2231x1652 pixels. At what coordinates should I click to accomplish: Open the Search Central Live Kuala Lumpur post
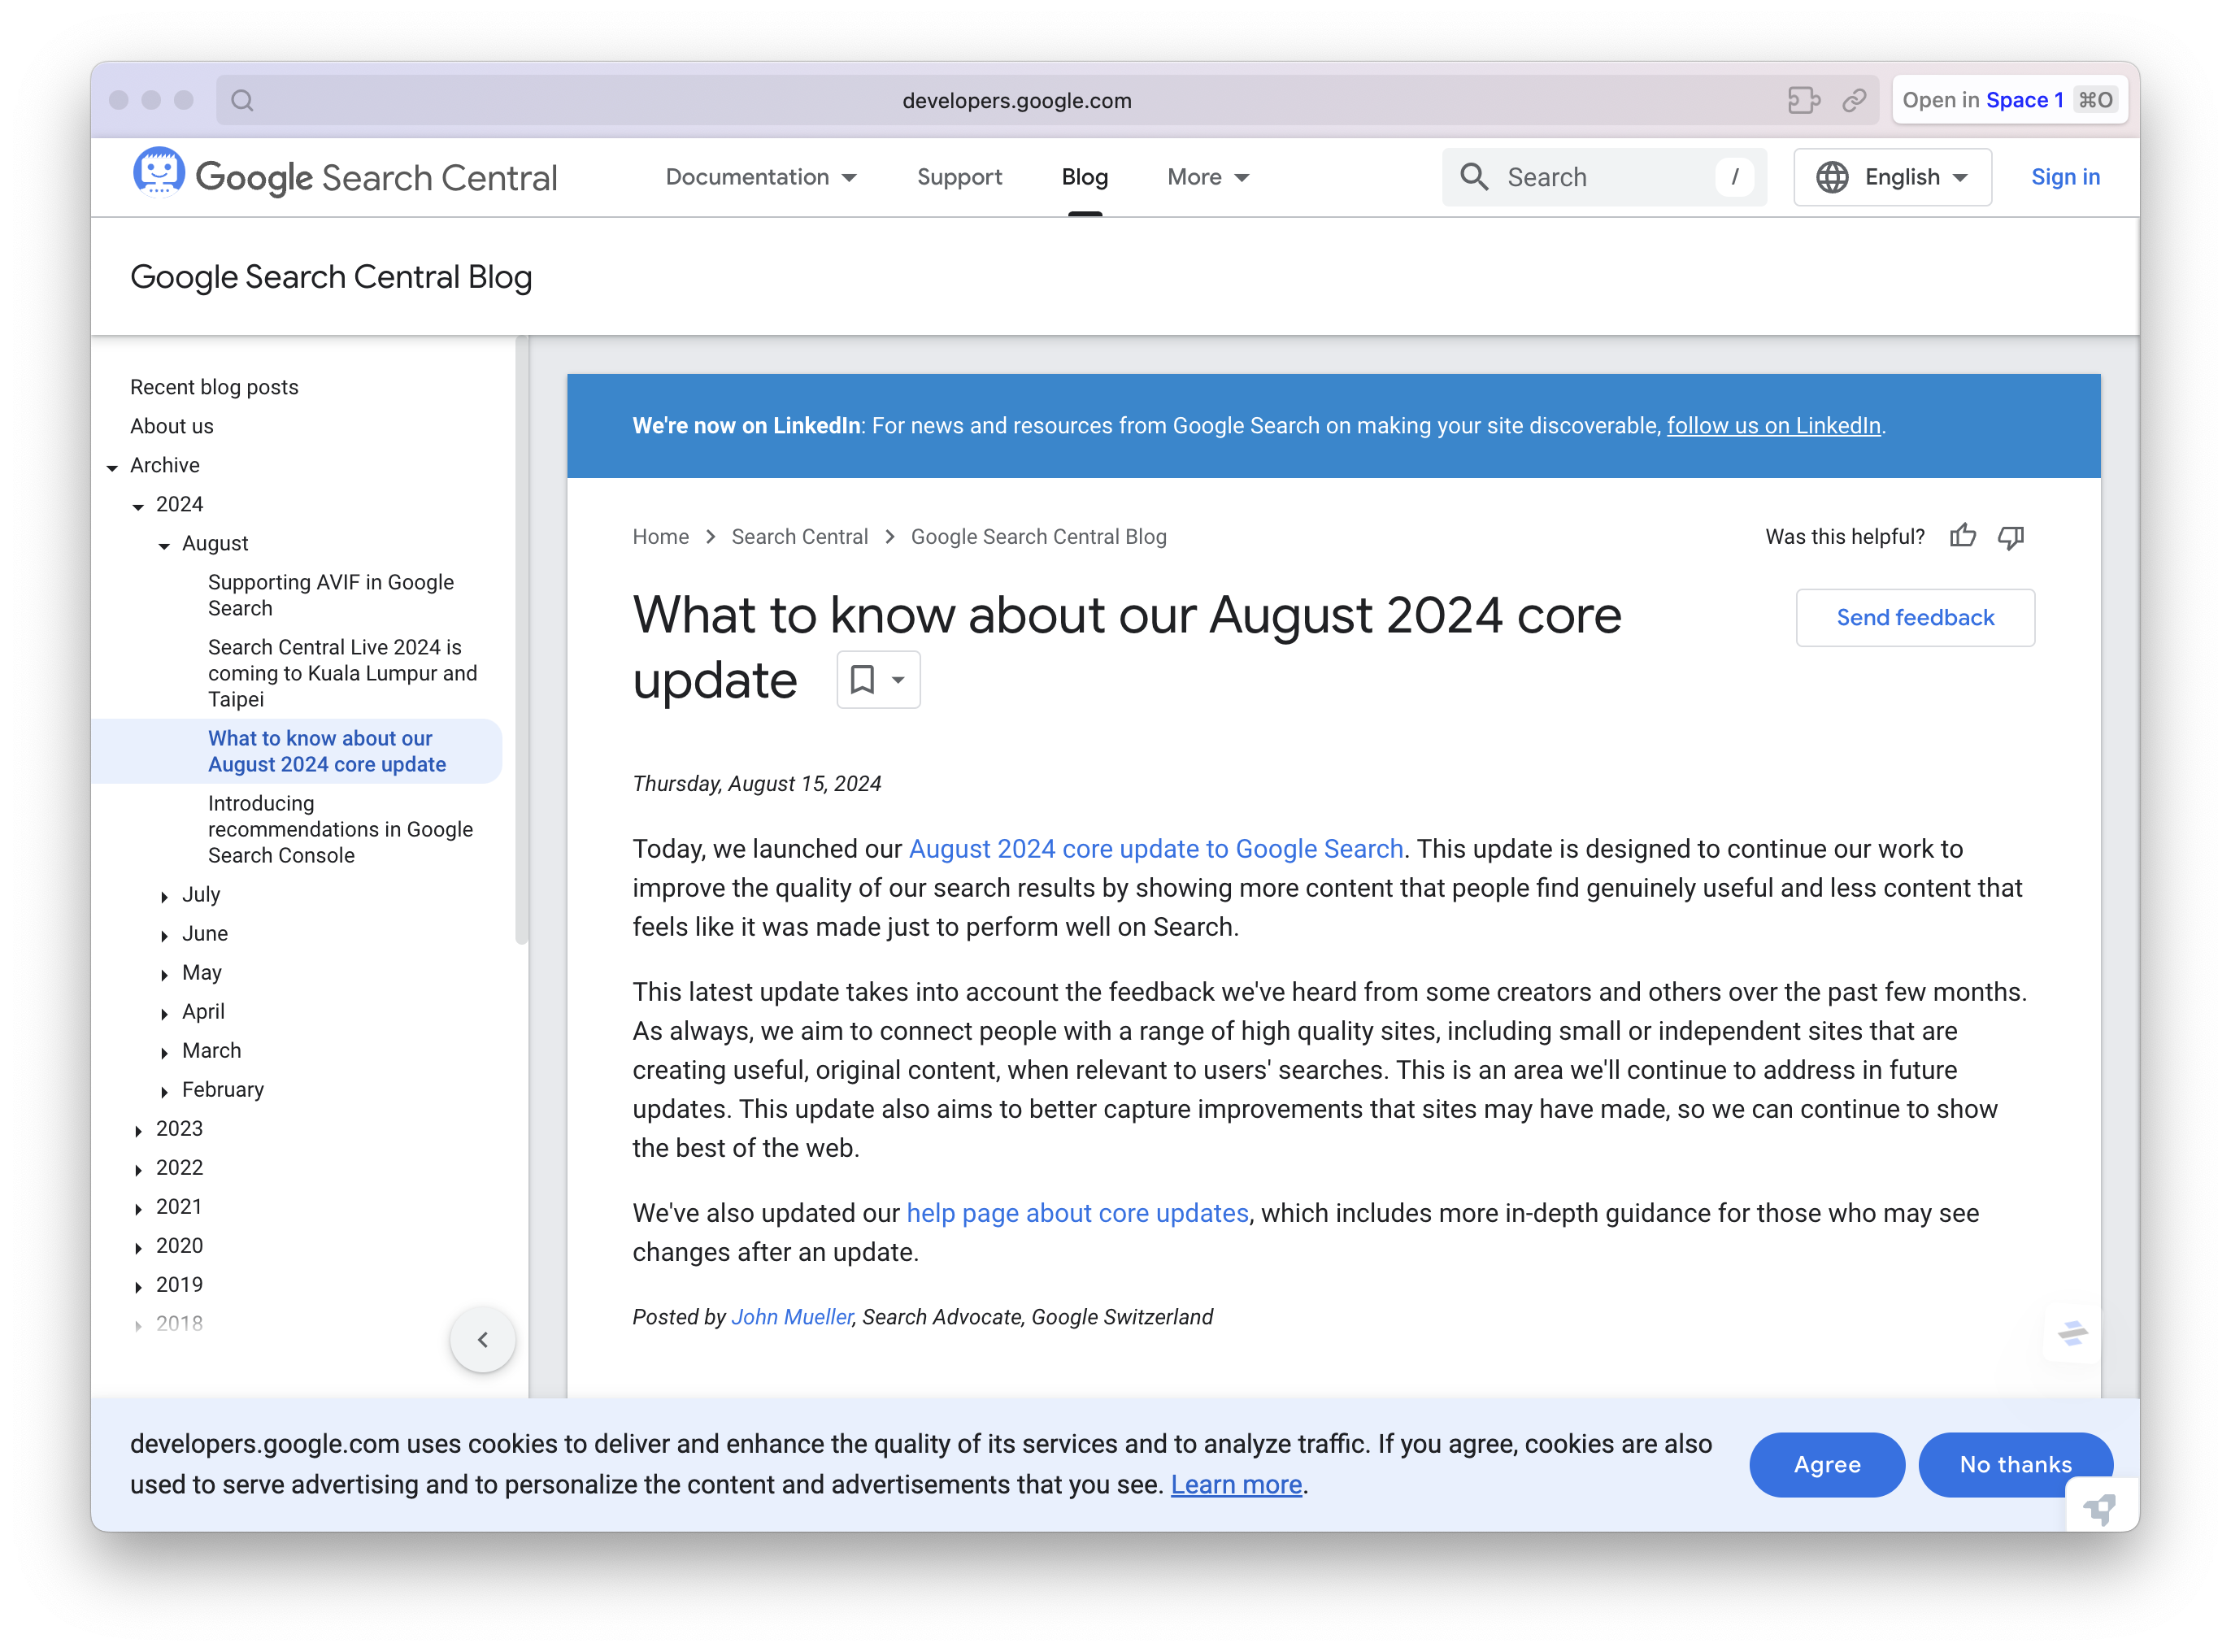click(x=343, y=673)
